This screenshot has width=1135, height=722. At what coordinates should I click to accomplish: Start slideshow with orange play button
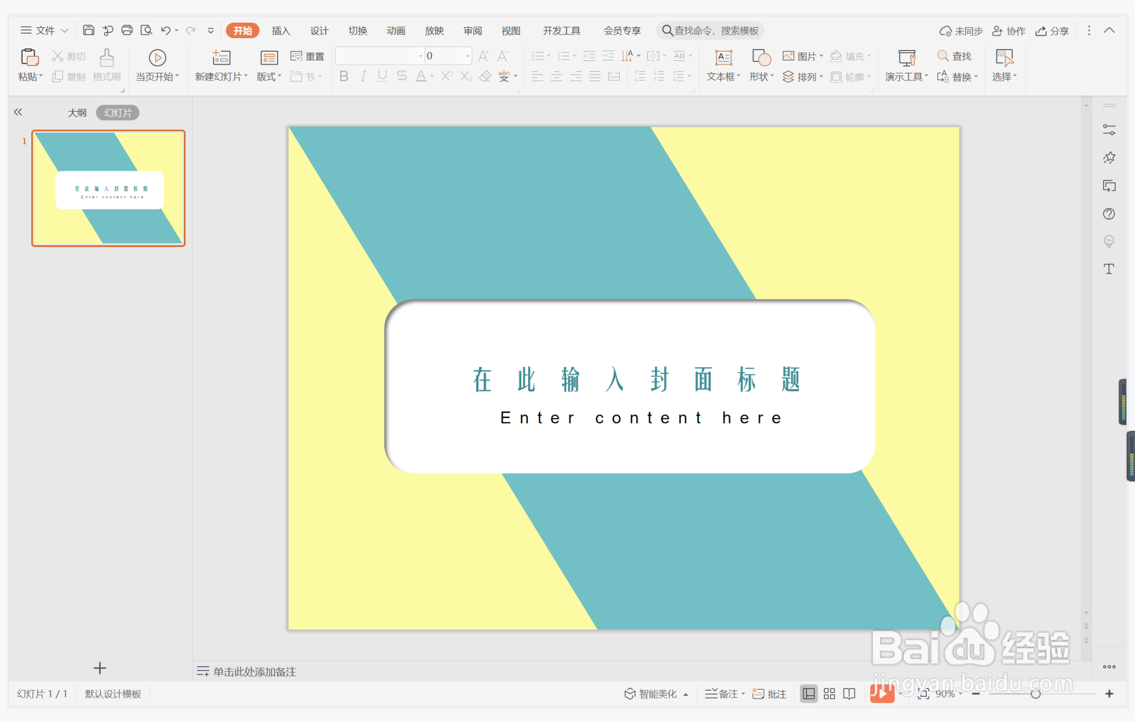(x=881, y=694)
